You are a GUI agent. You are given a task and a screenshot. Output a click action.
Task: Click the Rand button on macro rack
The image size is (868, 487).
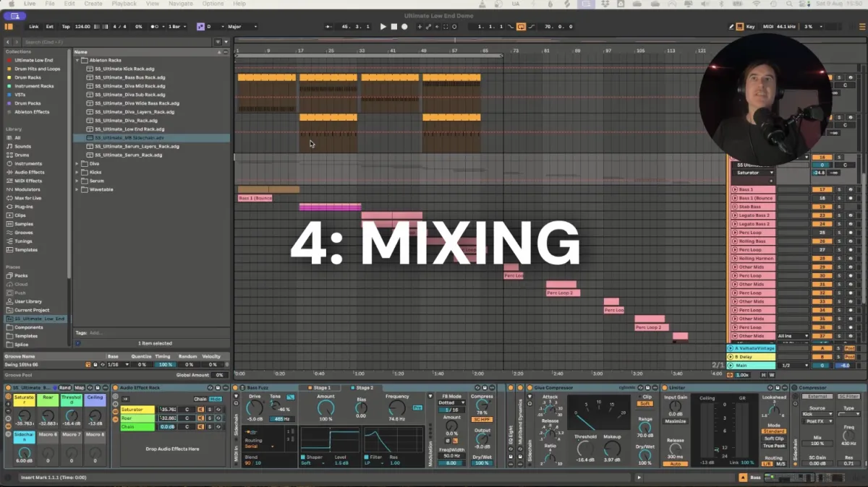pos(64,388)
